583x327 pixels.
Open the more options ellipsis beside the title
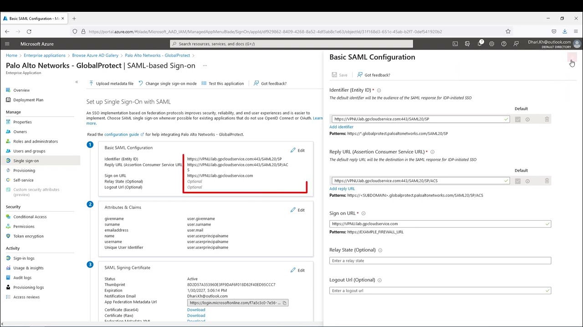tap(205, 65)
